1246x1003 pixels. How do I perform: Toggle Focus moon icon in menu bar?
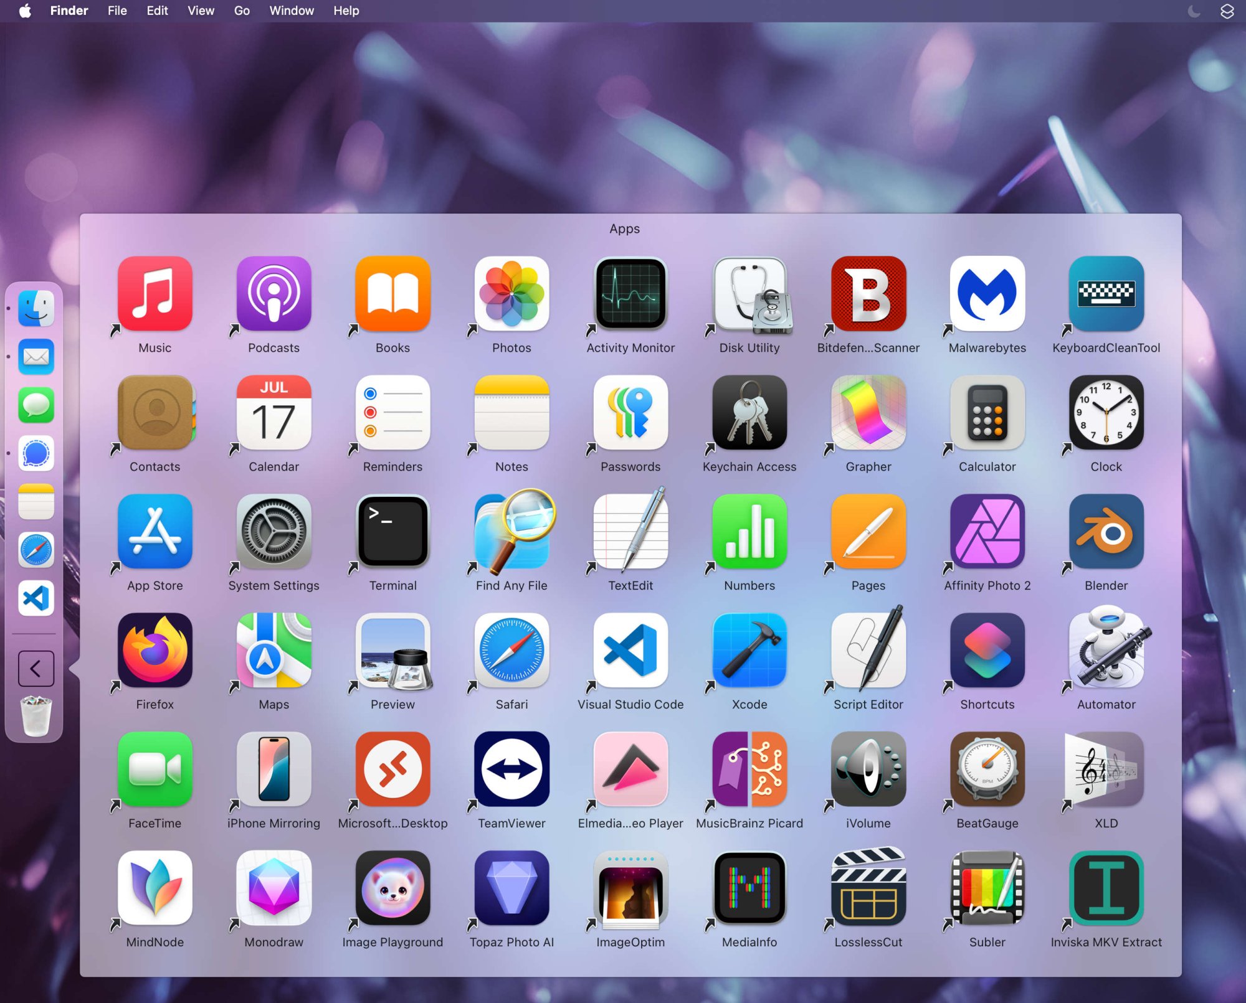(x=1194, y=11)
